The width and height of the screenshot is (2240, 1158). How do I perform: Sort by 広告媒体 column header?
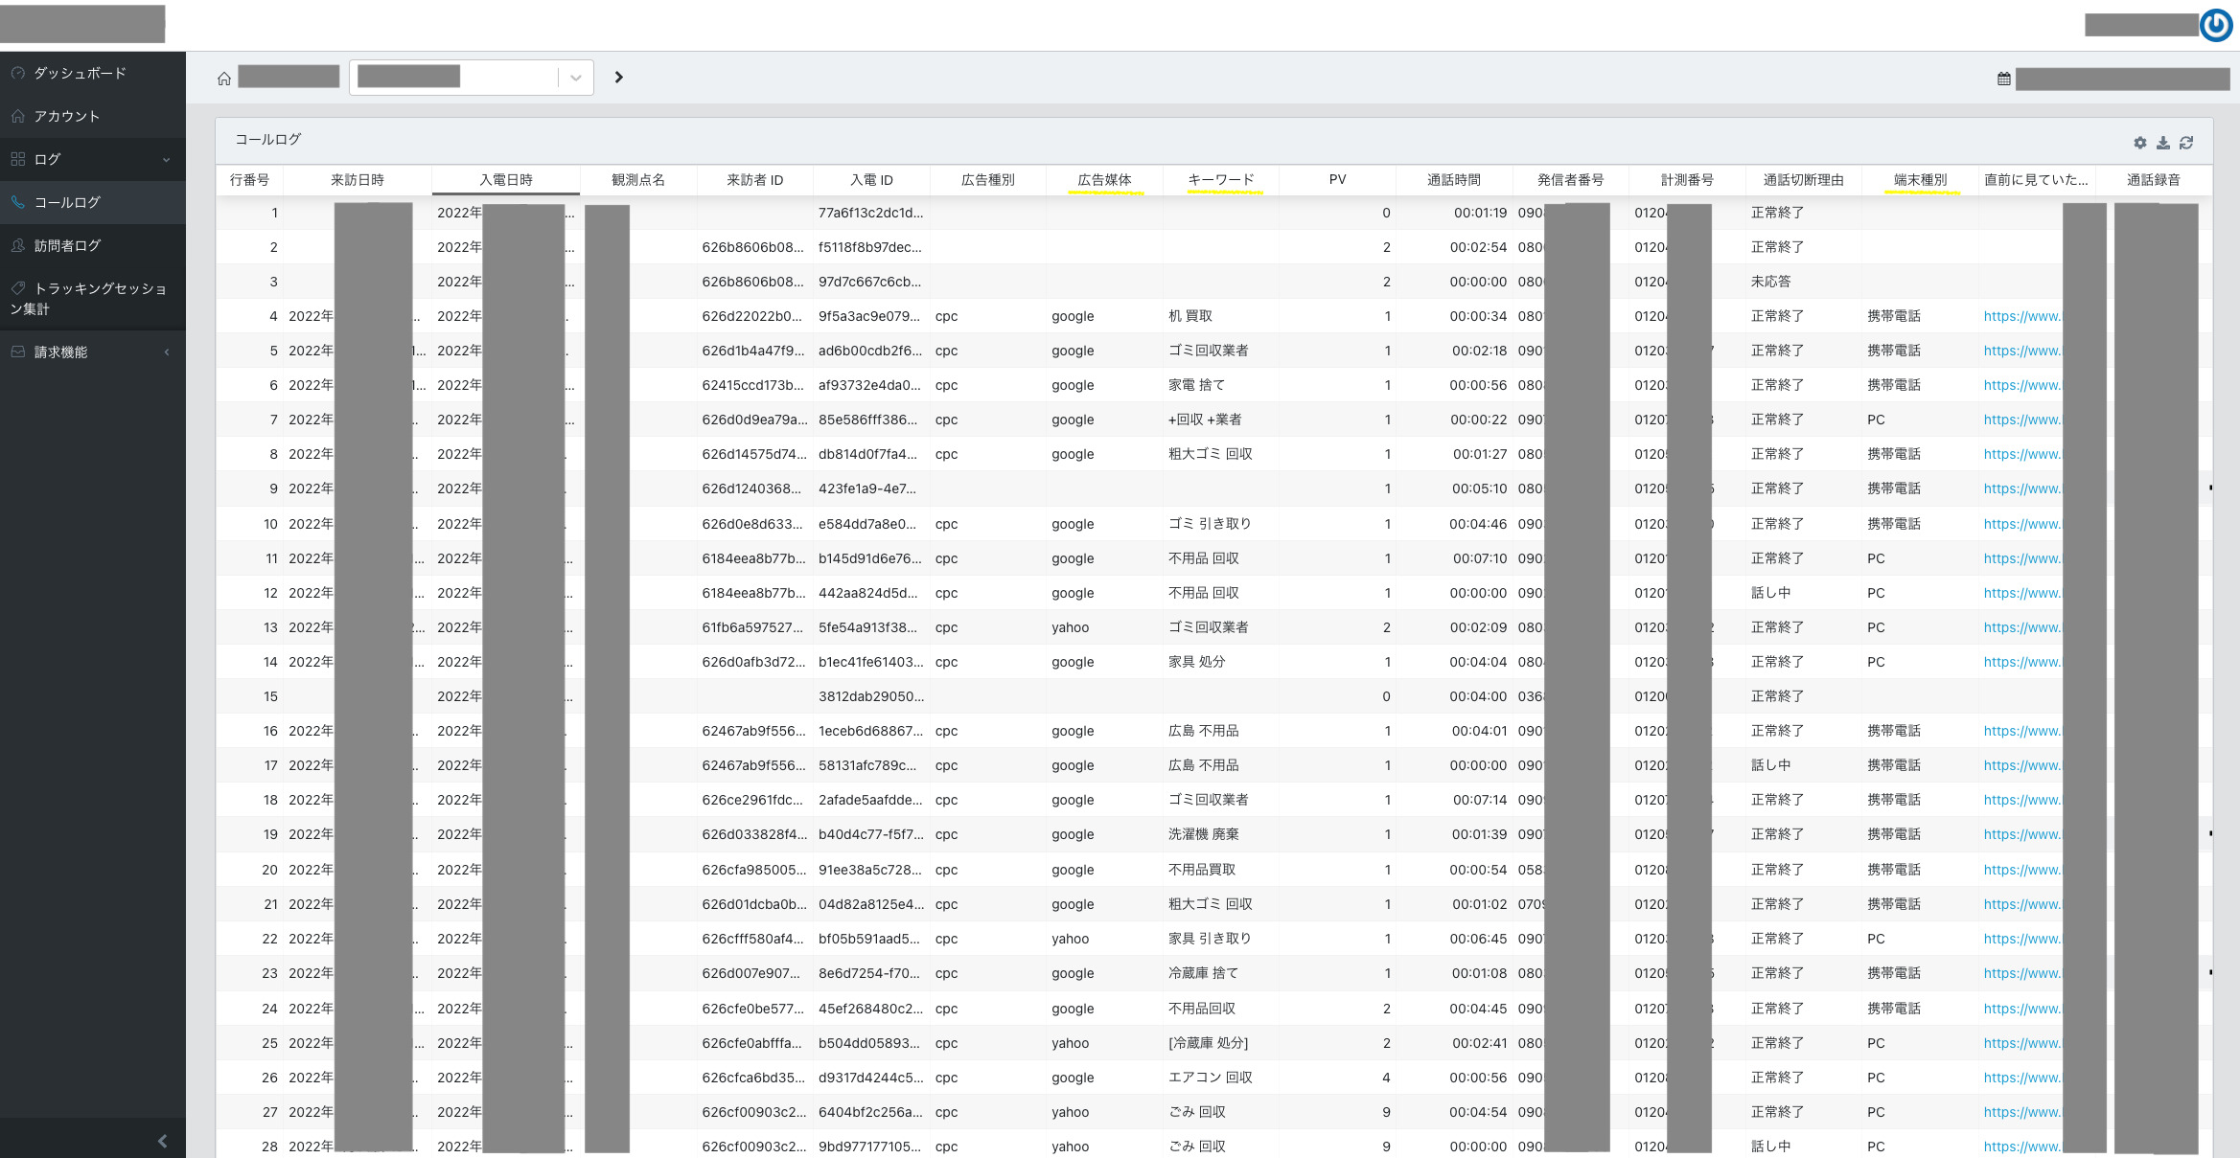1104,180
